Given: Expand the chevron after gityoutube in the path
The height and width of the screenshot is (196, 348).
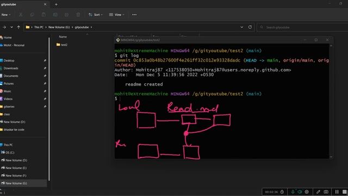Looking at the screenshot, I should (x=91, y=27).
